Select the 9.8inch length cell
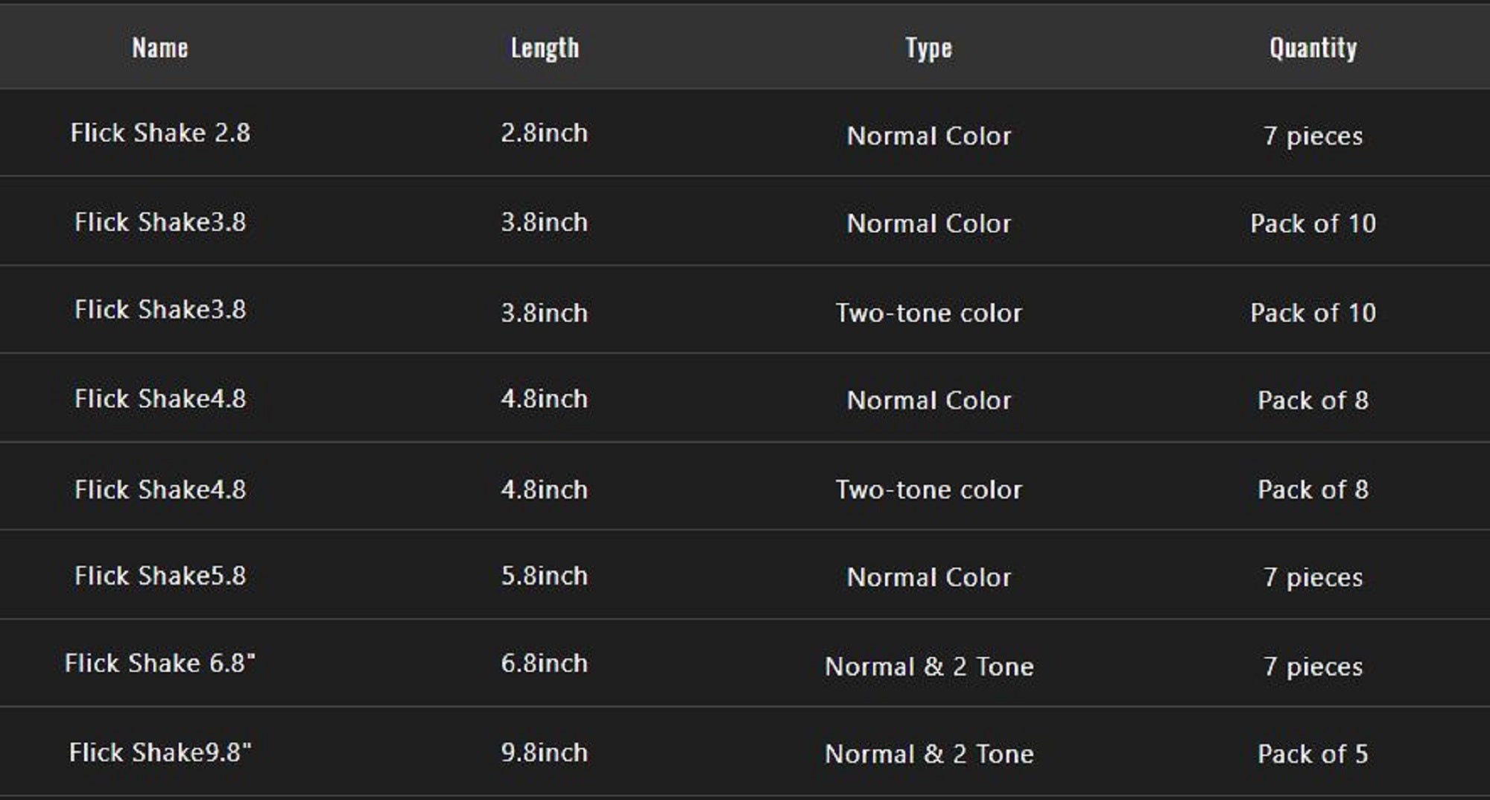Image resolution: width=1490 pixels, height=800 pixels. coord(545,752)
